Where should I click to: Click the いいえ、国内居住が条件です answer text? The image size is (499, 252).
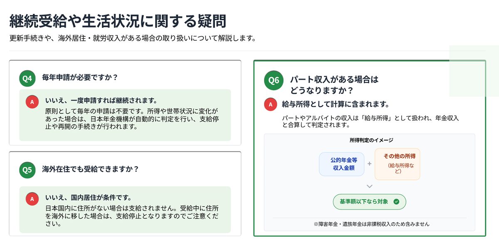click(88, 197)
